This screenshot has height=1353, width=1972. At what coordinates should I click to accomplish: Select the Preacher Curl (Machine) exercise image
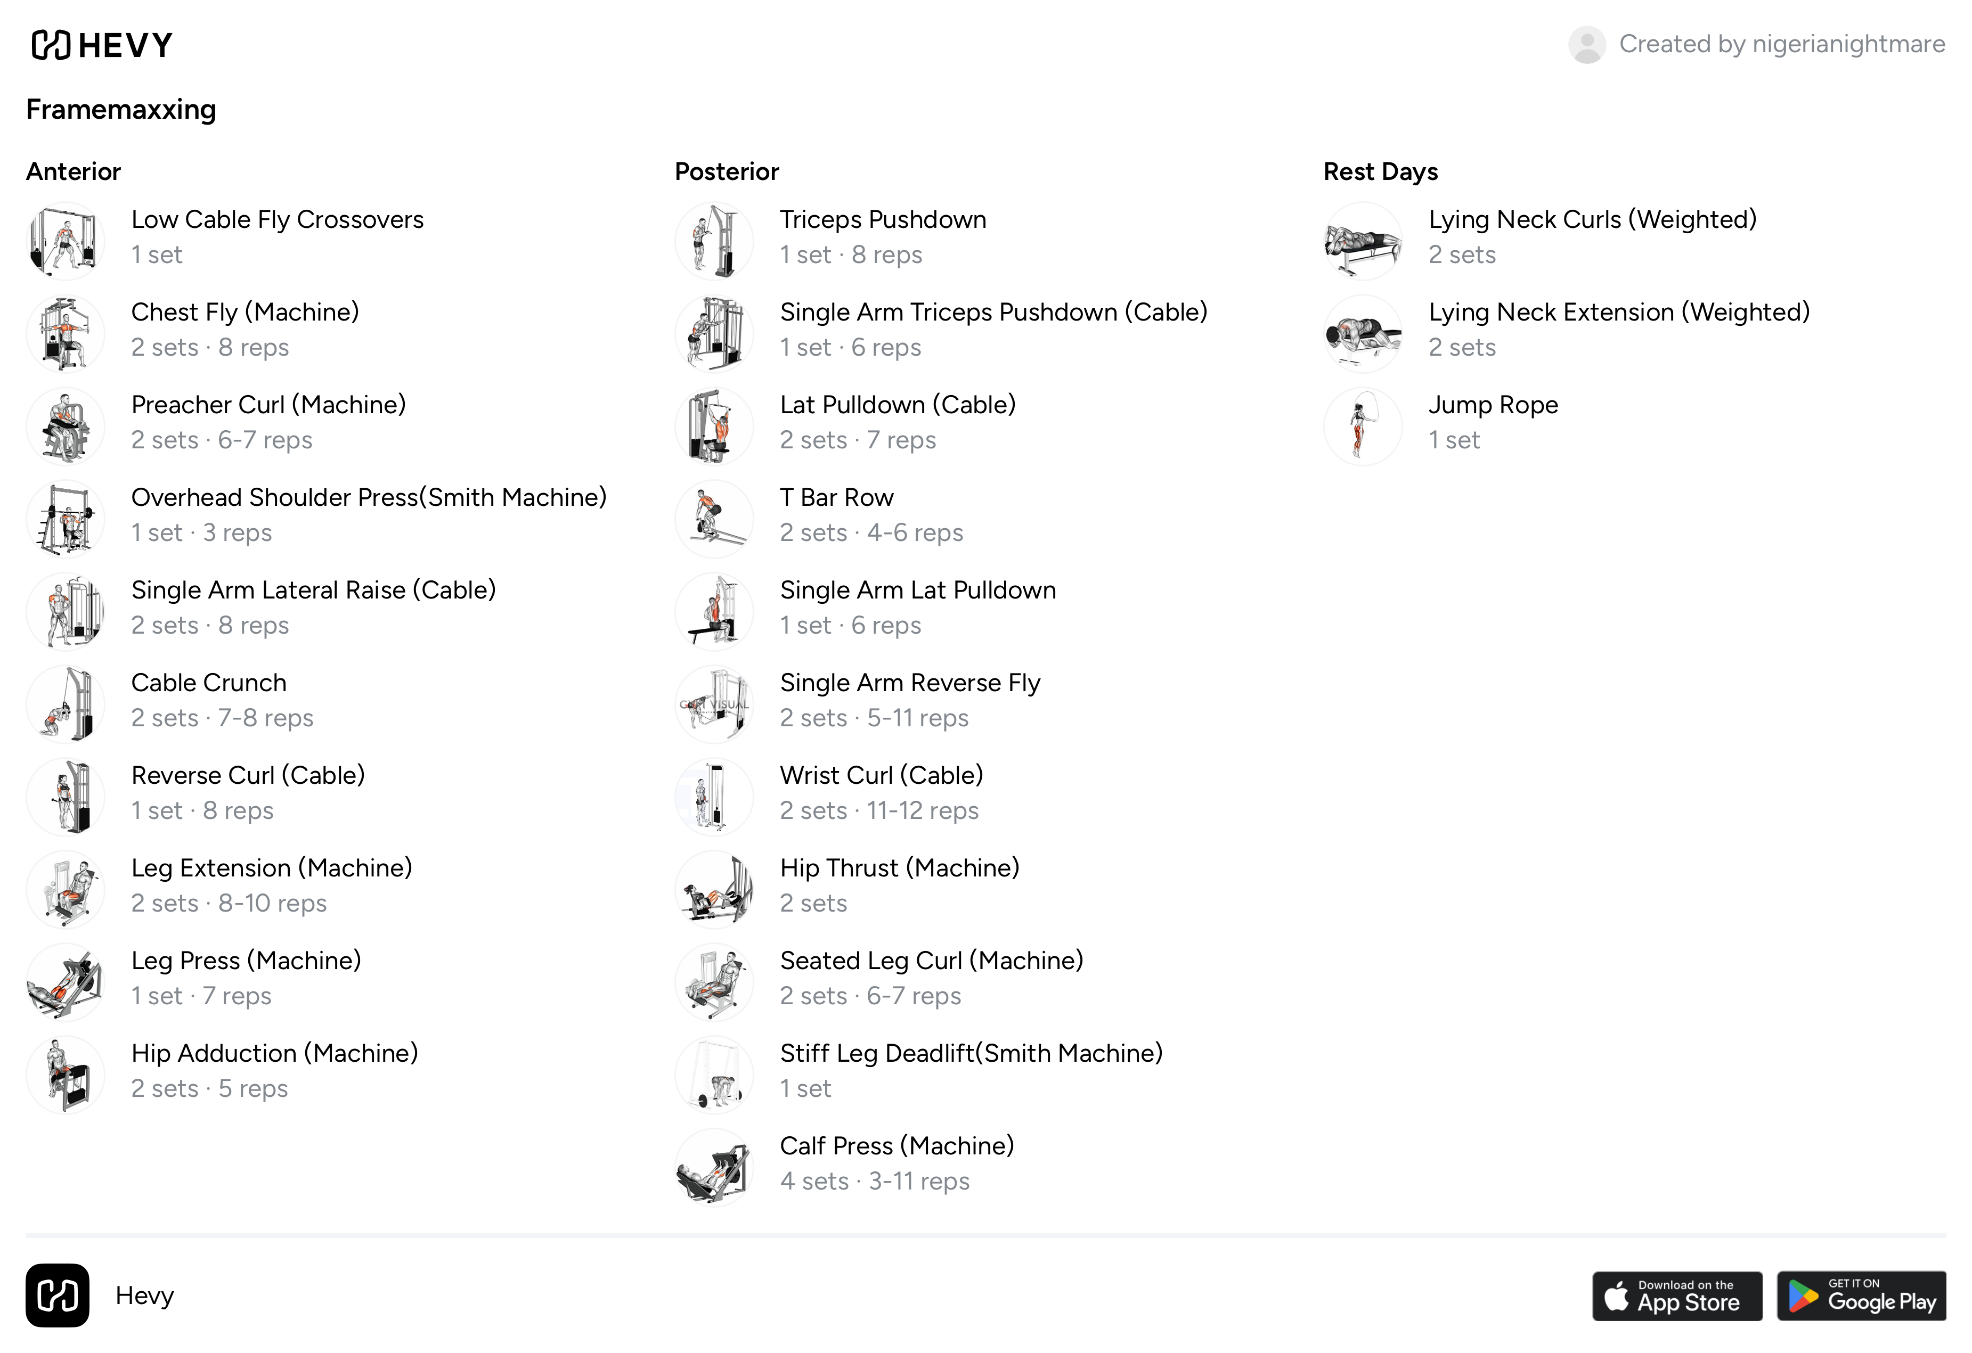(66, 426)
